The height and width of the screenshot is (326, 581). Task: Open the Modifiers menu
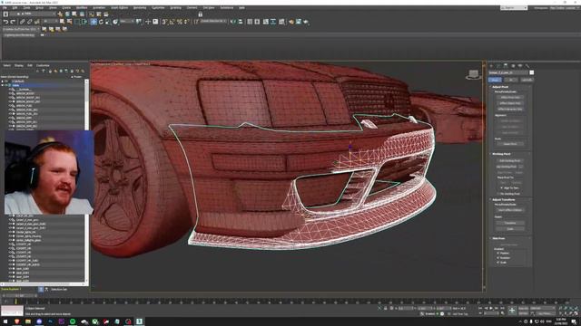pyautogui.click(x=82, y=8)
